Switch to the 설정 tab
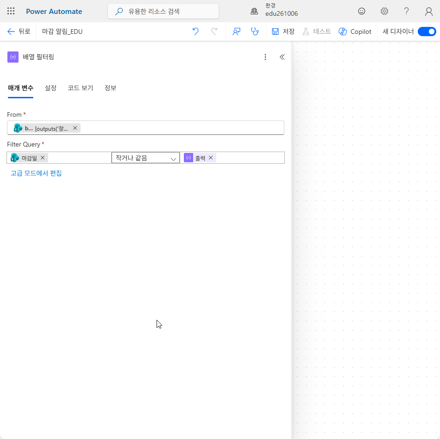 50,88
